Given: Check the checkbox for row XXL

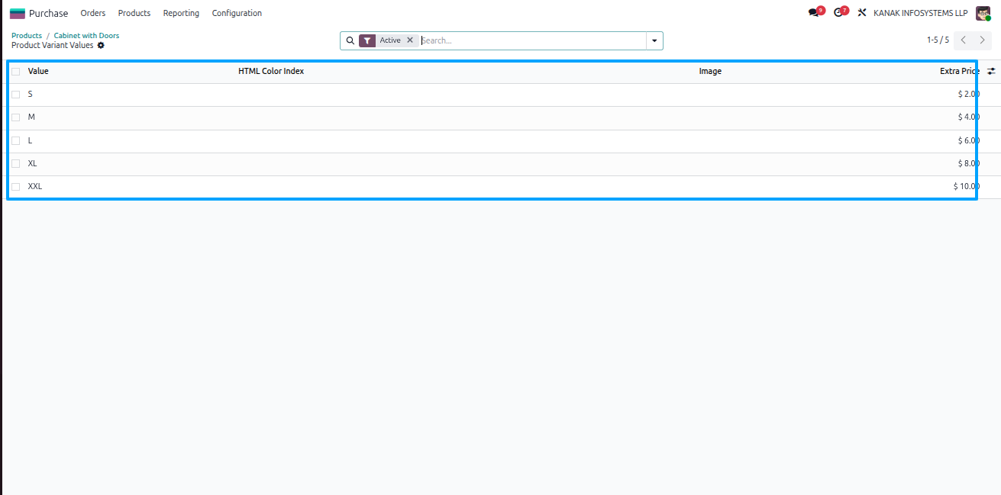Looking at the screenshot, I should coord(15,187).
